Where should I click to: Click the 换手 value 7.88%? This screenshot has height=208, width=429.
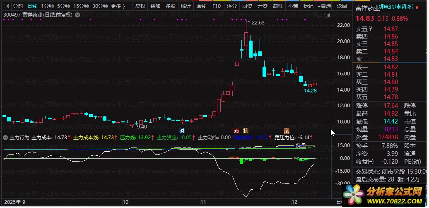click(x=390, y=146)
